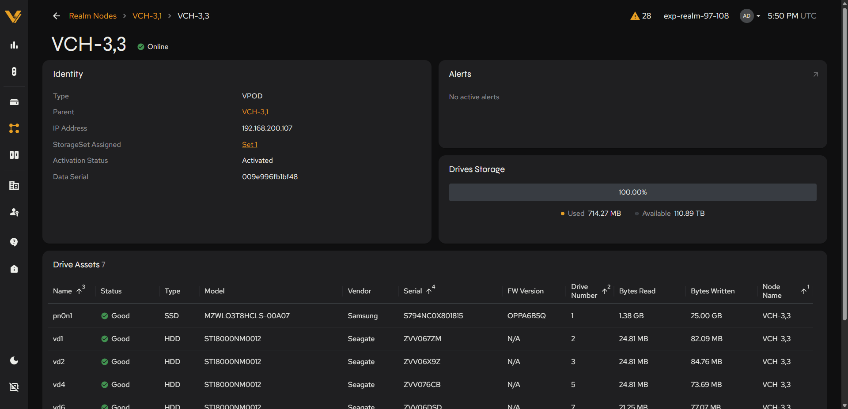Click the Used 714.27 MB legend
Viewport: 848px width, 409px height.
point(591,214)
